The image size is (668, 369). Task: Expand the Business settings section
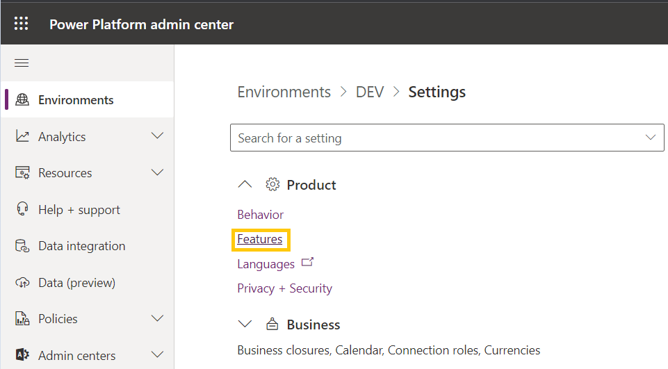click(x=245, y=325)
